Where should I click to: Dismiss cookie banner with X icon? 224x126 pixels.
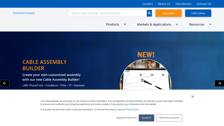click(x=193, y=97)
